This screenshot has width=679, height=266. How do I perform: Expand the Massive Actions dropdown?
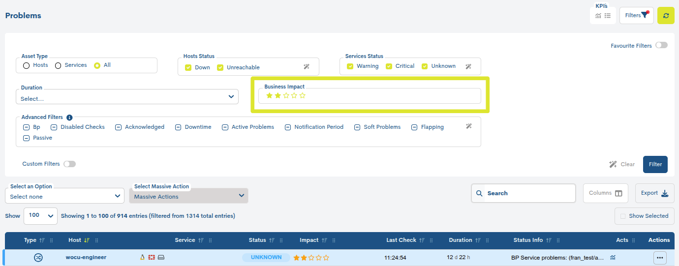point(188,196)
